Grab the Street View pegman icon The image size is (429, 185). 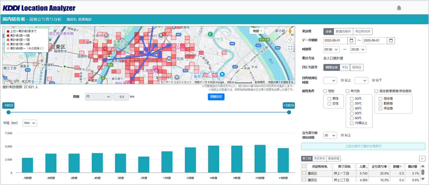point(290,31)
